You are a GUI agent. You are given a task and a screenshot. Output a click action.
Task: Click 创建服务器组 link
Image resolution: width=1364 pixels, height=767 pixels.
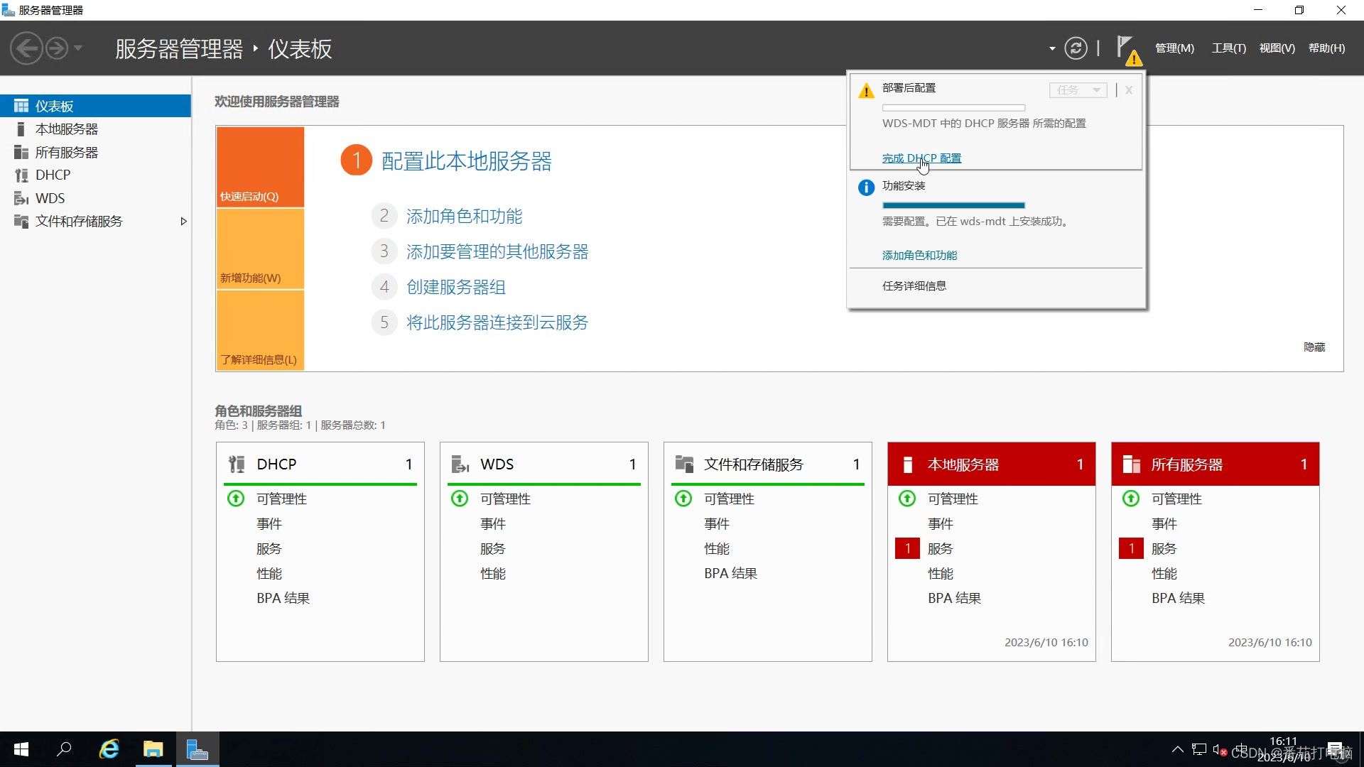(456, 287)
